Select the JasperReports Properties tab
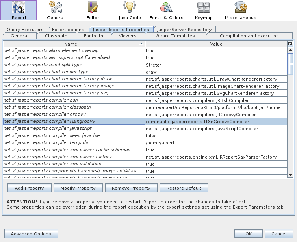This screenshot has width=297, height=242. pos(121,30)
